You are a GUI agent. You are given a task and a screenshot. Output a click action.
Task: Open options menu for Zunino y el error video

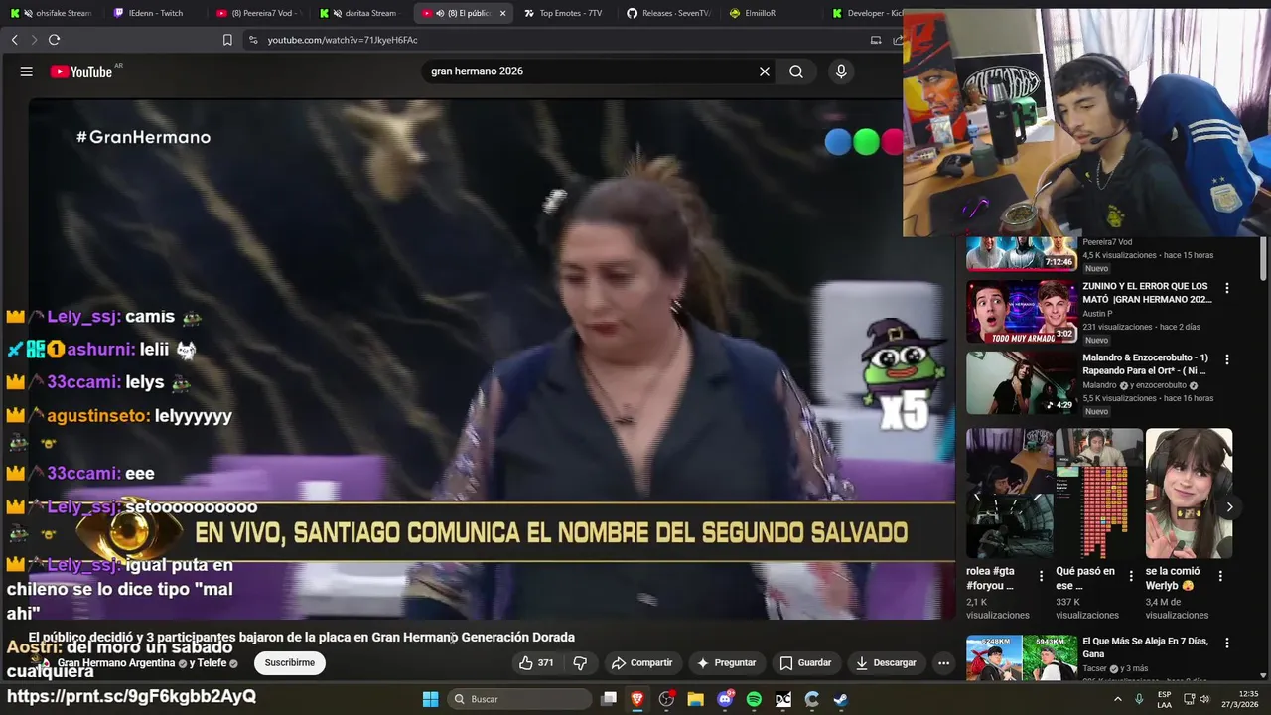tap(1227, 288)
